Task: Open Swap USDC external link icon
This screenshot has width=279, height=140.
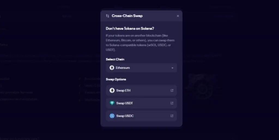Action: [x=172, y=116]
